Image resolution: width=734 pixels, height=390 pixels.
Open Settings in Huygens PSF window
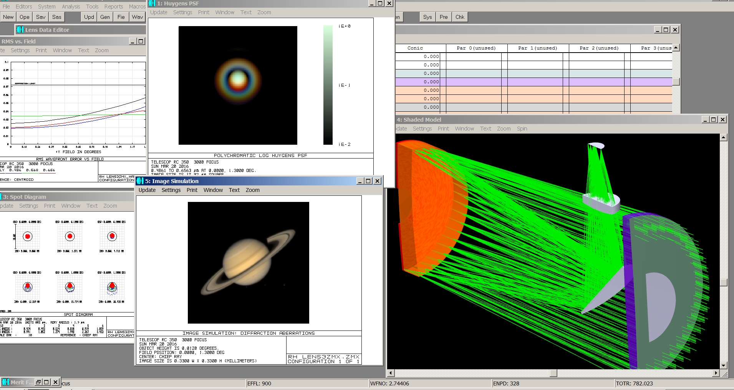pyautogui.click(x=182, y=12)
